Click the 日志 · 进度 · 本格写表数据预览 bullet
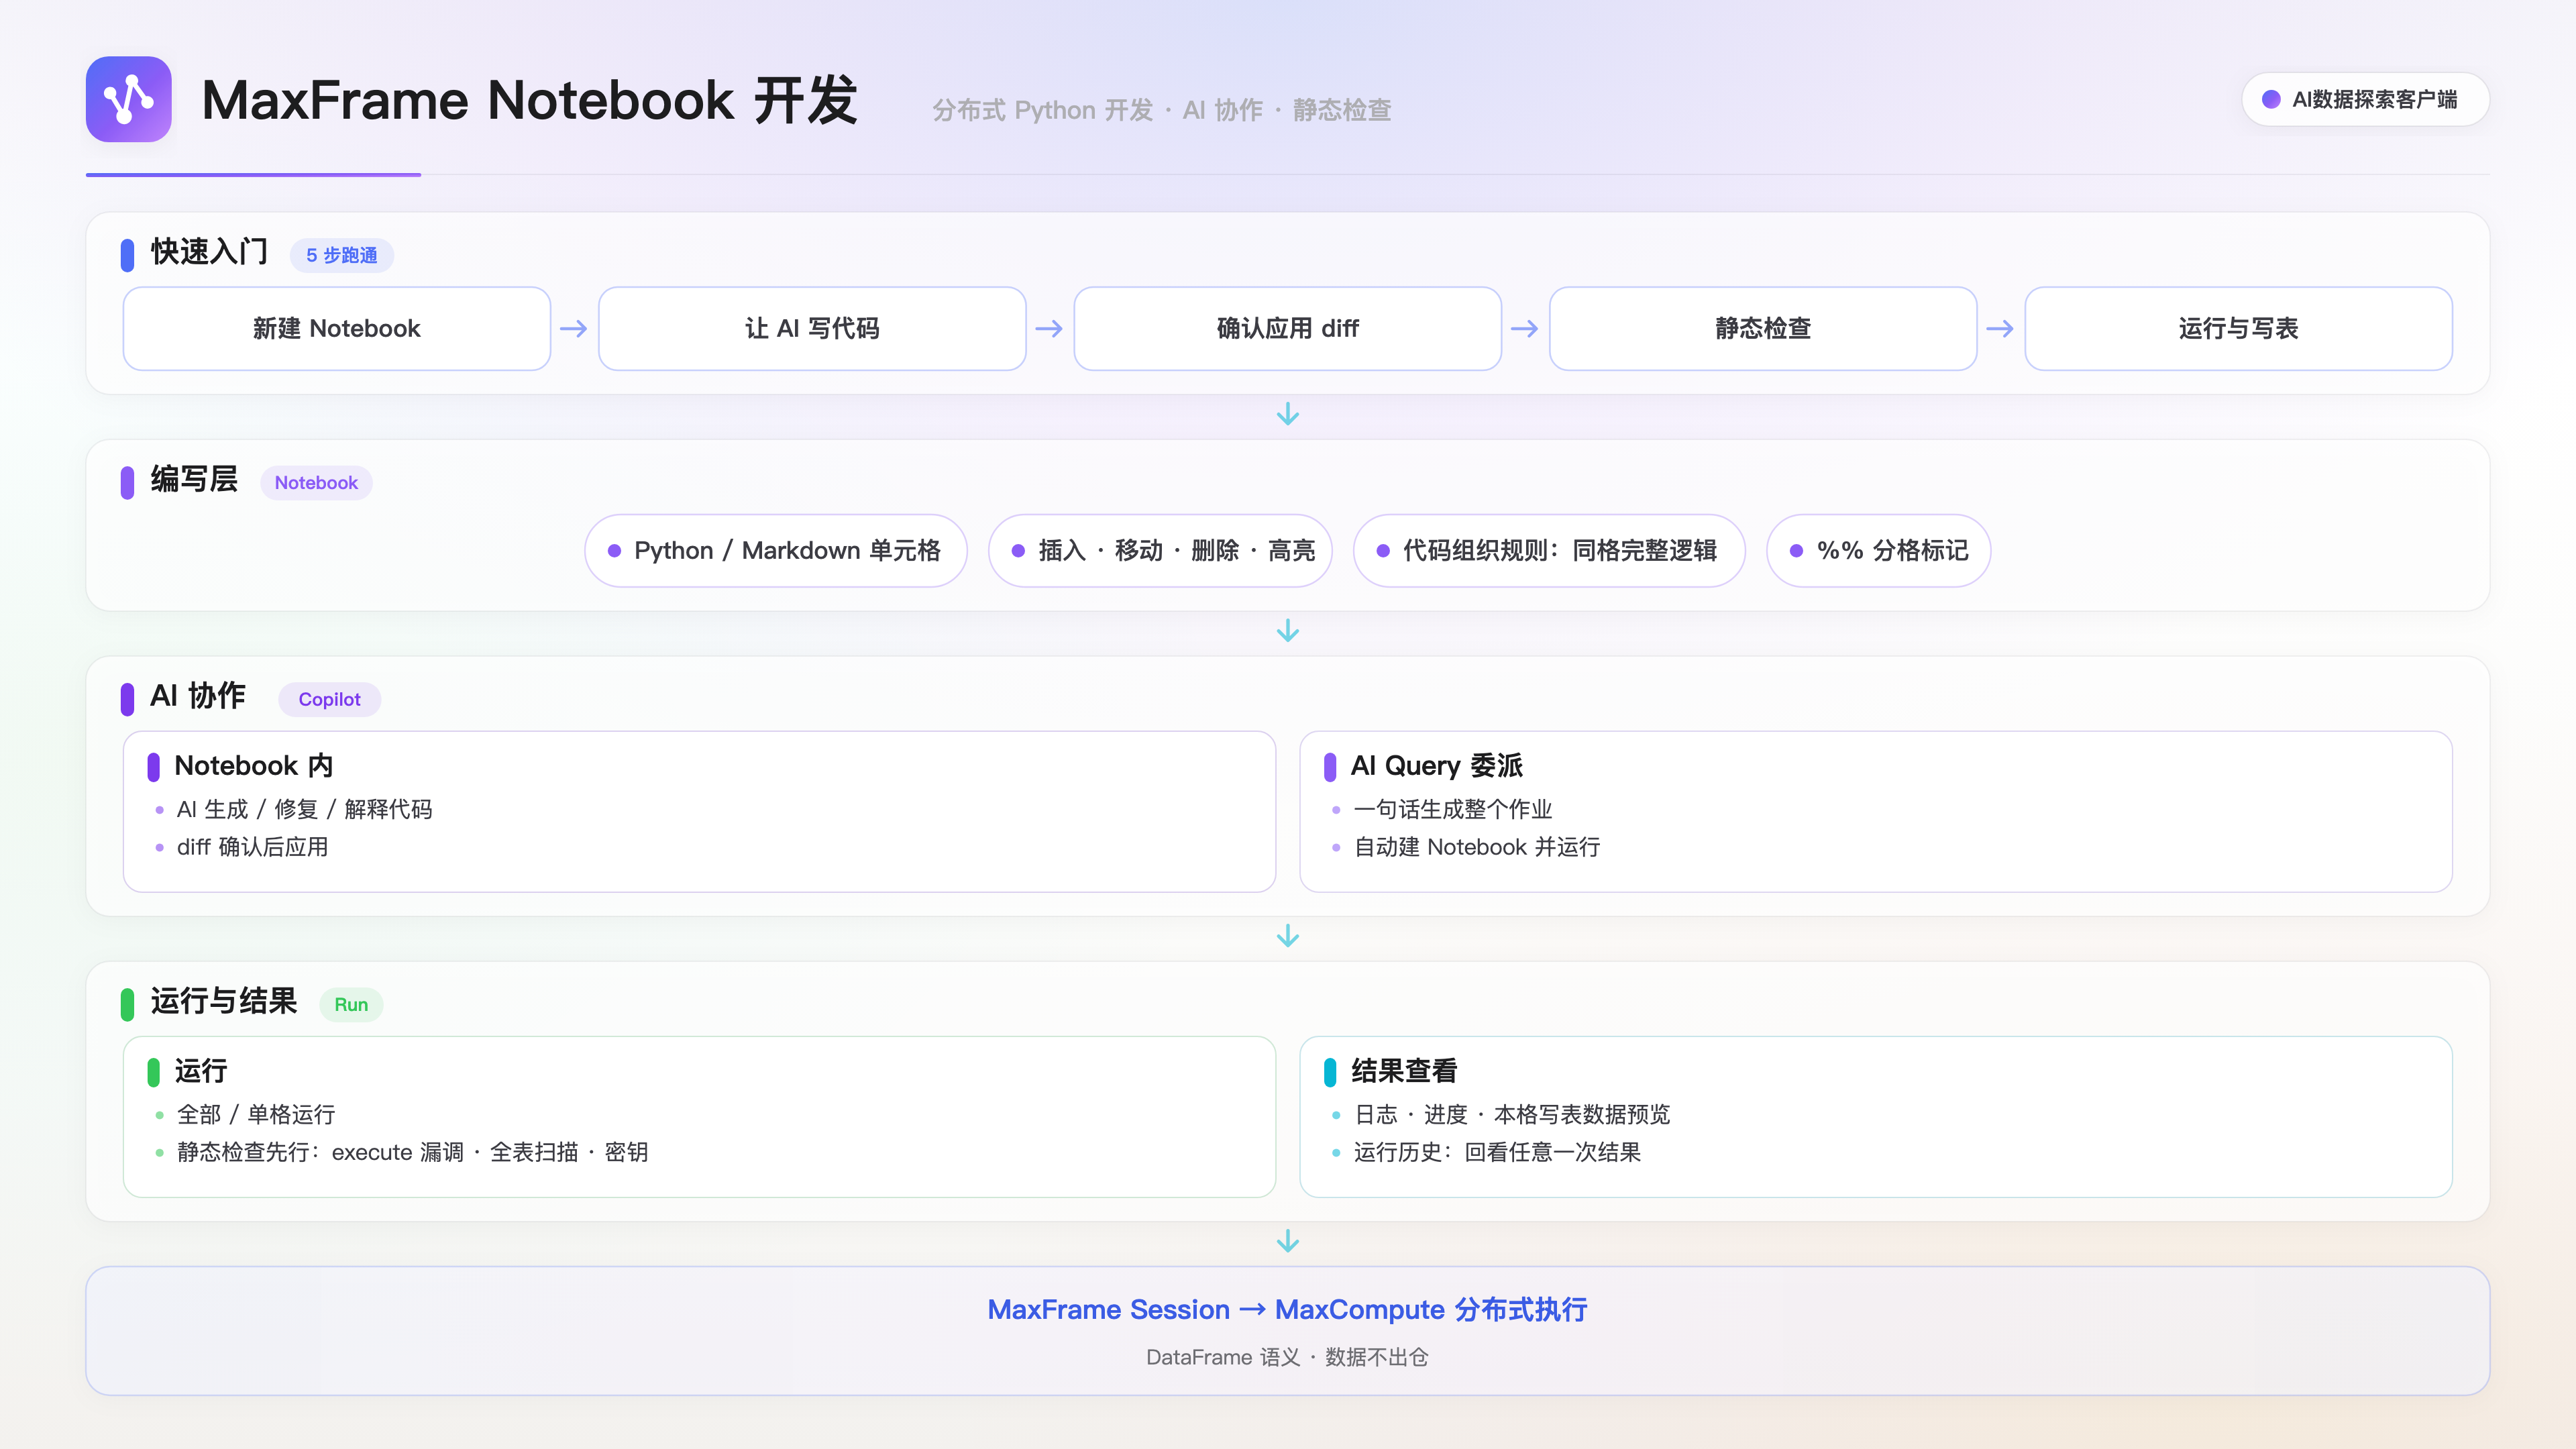This screenshot has width=2576, height=1449. point(1512,1115)
